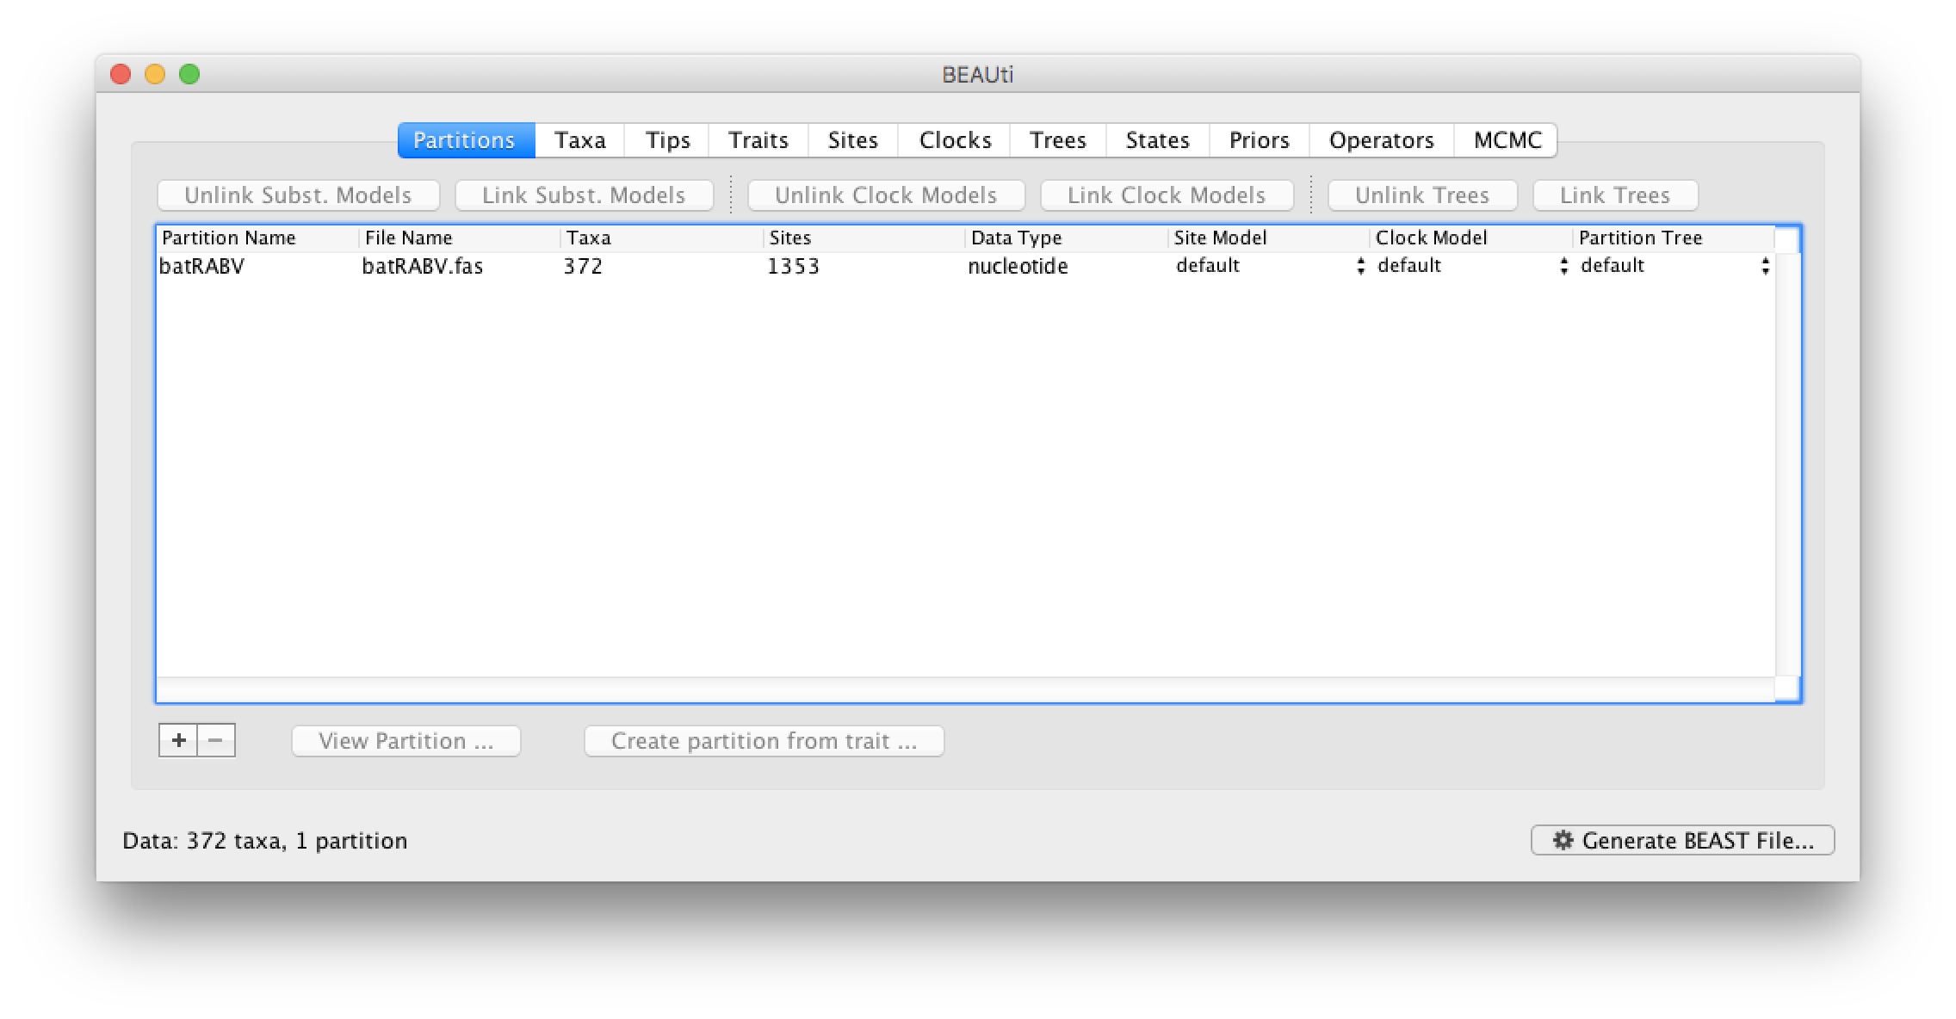
Task: Click Generate BEAST File button
Action: click(x=1682, y=840)
